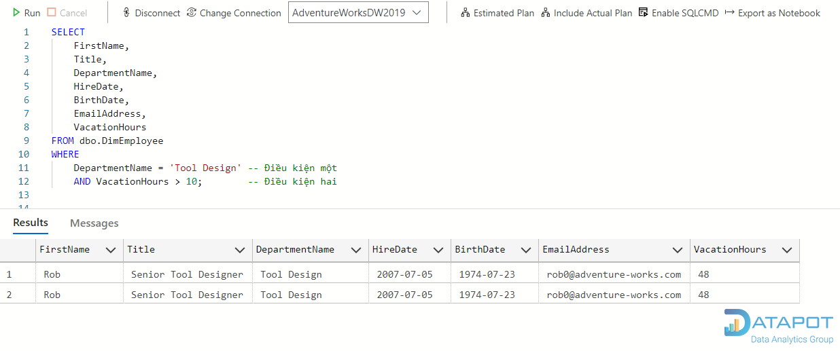Click the Run query play icon

[x=16, y=13]
